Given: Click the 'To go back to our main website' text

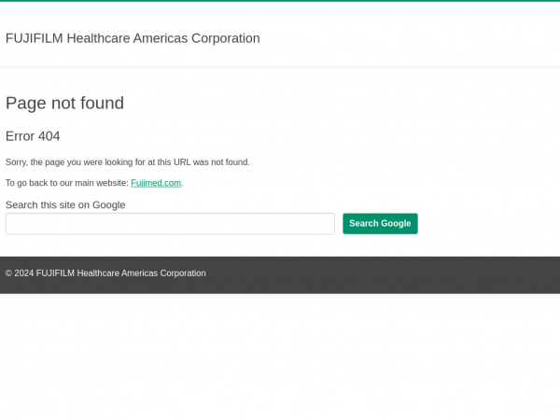Looking at the screenshot, I should tap(67, 183).
